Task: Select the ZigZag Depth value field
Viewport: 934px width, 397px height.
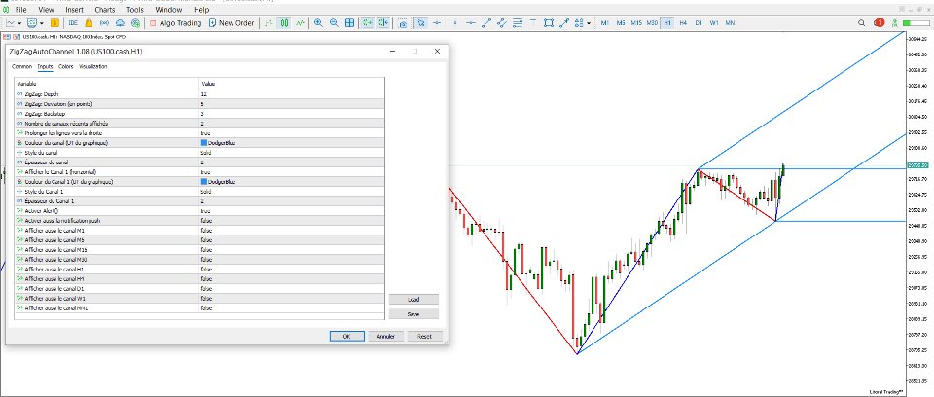Action: pos(292,94)
